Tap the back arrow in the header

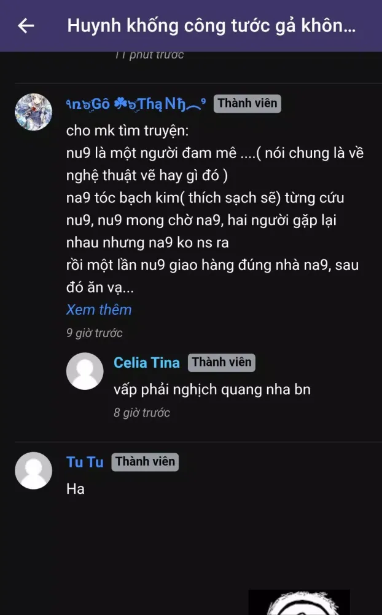26,26
